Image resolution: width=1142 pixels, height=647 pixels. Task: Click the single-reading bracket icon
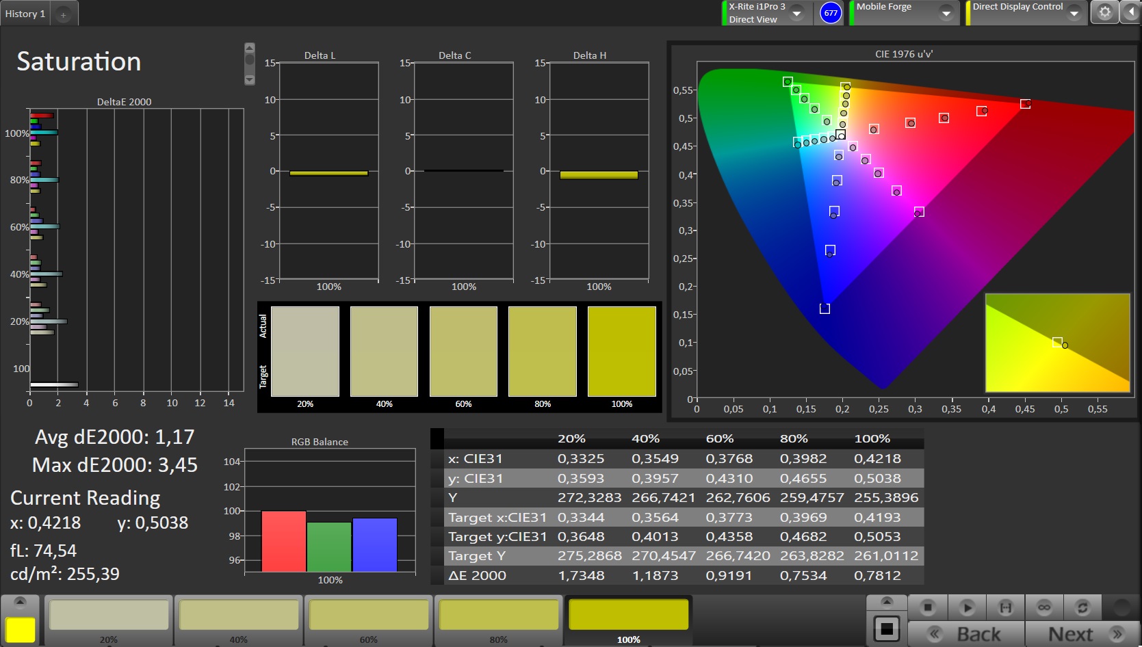click(1005, 607)
